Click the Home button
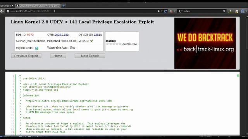This screenshot has height=139, width=248. [x=58, y=56]
